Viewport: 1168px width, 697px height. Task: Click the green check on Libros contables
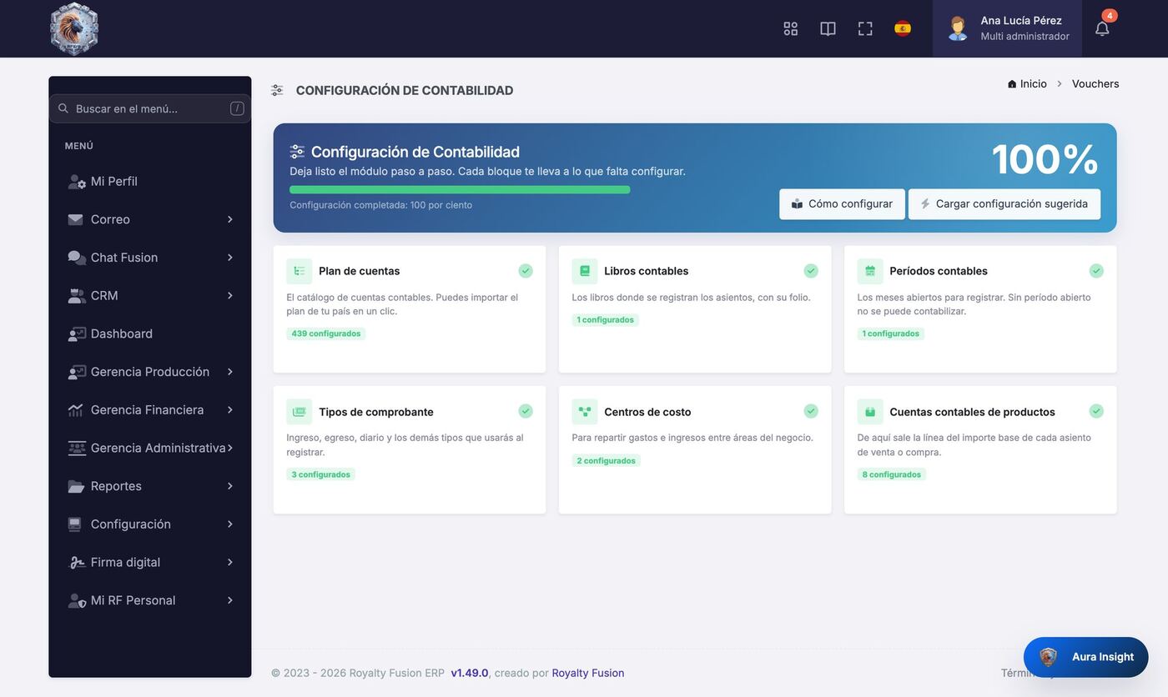pos(811,271)
